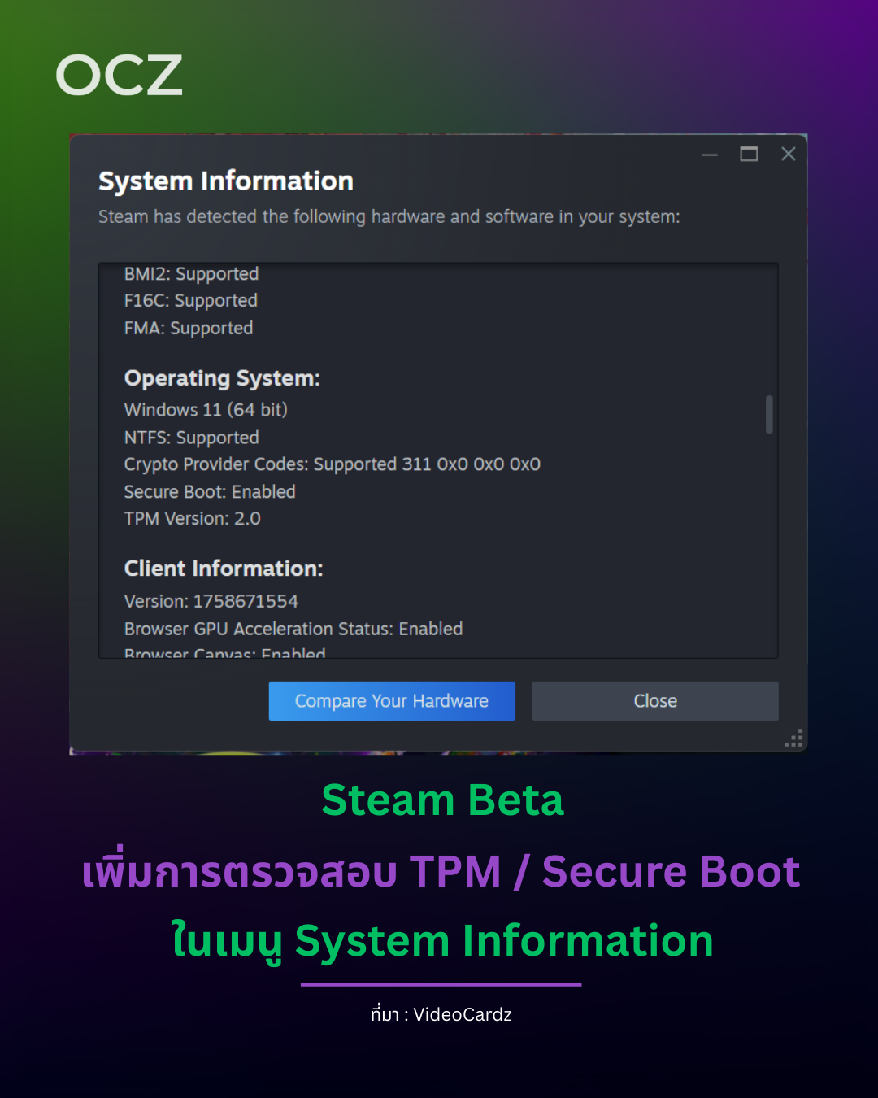Click the NTFS: Supported entry
This screenshot has height=1098, width=878.
click(191, 438)
